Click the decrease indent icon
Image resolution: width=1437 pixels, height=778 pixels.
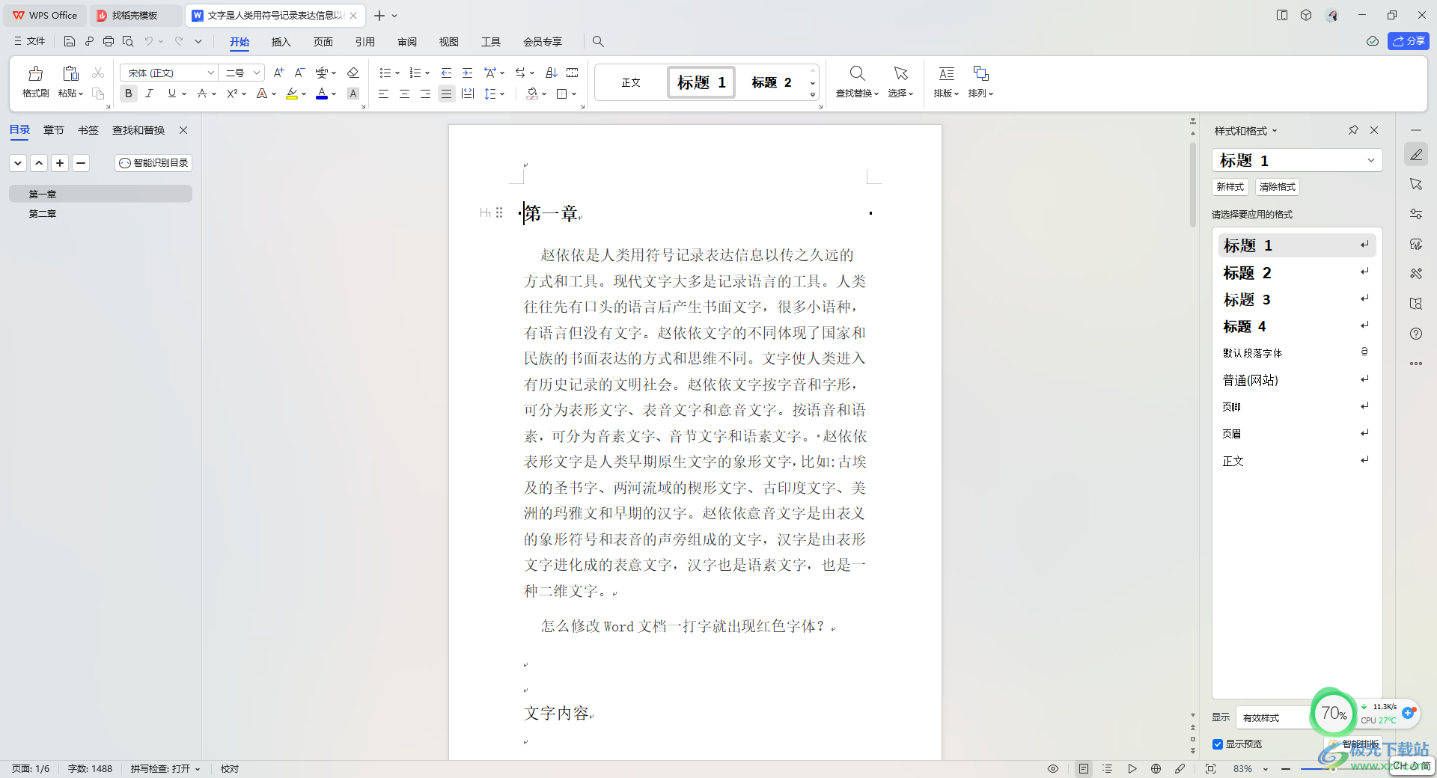coord(446,73)
